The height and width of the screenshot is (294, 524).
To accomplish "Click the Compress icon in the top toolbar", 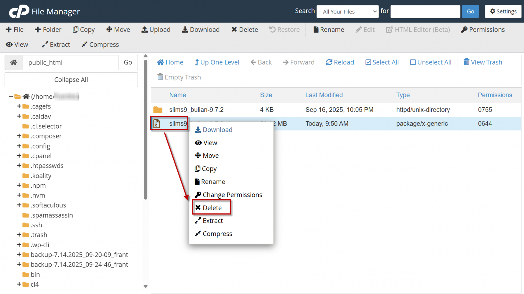I will [x=85, y=45].
